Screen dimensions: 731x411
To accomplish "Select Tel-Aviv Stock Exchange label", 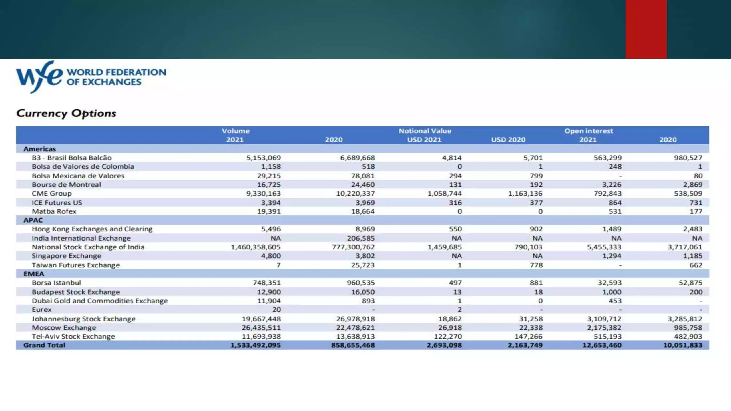I will coord(73,337).
